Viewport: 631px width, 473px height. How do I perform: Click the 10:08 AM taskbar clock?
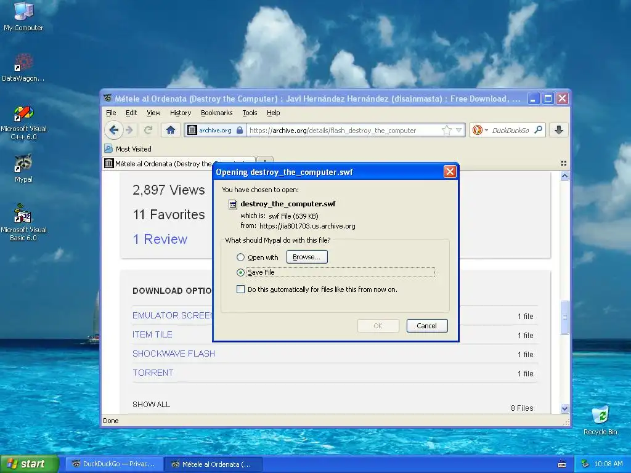608,464
